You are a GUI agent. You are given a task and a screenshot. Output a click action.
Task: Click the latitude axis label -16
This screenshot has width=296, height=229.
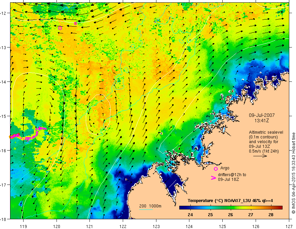(3, 151)
